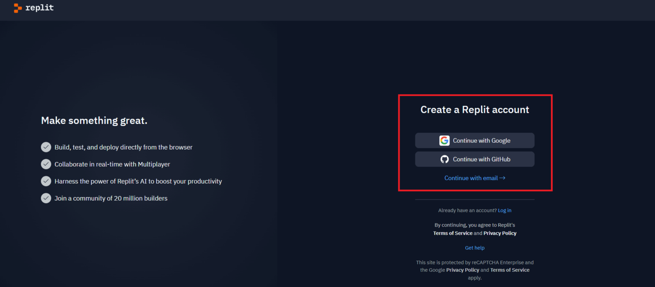
Task: Click the Get help link
Action: (x=475, y=248)
